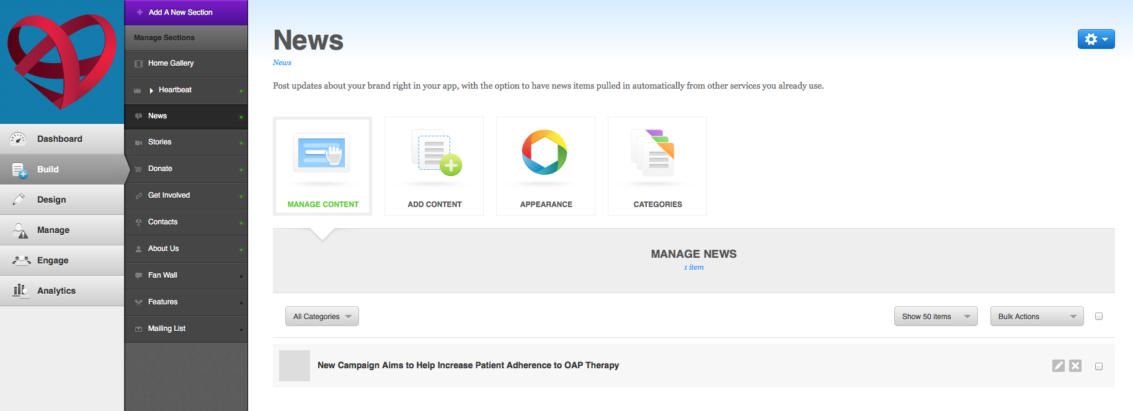Click the Contacts section icon
This screenshot has width=1133, height=411.
[138, 223]
